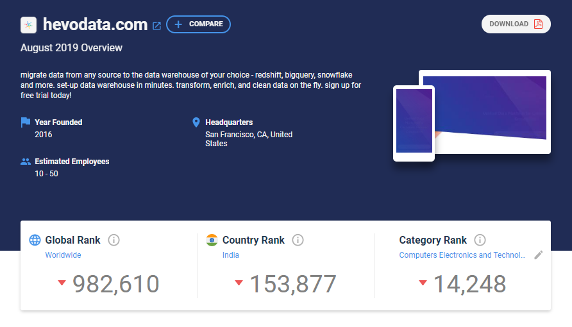
Task: Click the August 2019 Overview heading
Action: (x=71, y=47)
